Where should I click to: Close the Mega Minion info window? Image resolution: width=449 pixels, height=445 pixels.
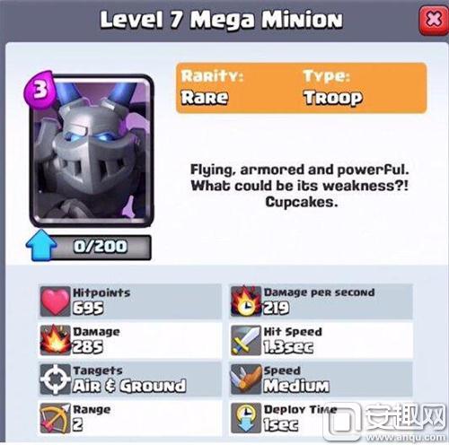coord(434,21)
